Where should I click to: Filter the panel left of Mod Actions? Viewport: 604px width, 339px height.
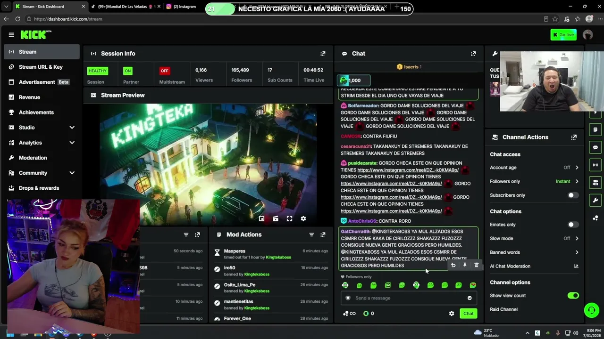[186, 234]
